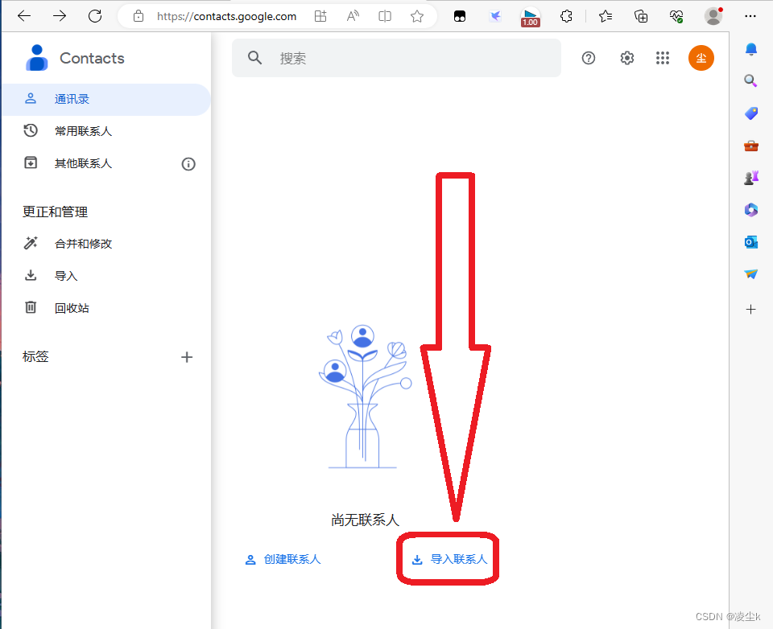The width and height of the screenshot is (773, 629).
Task: Open browser Settings and more menu
Action: pyautogui.click(x=750, y=16)
